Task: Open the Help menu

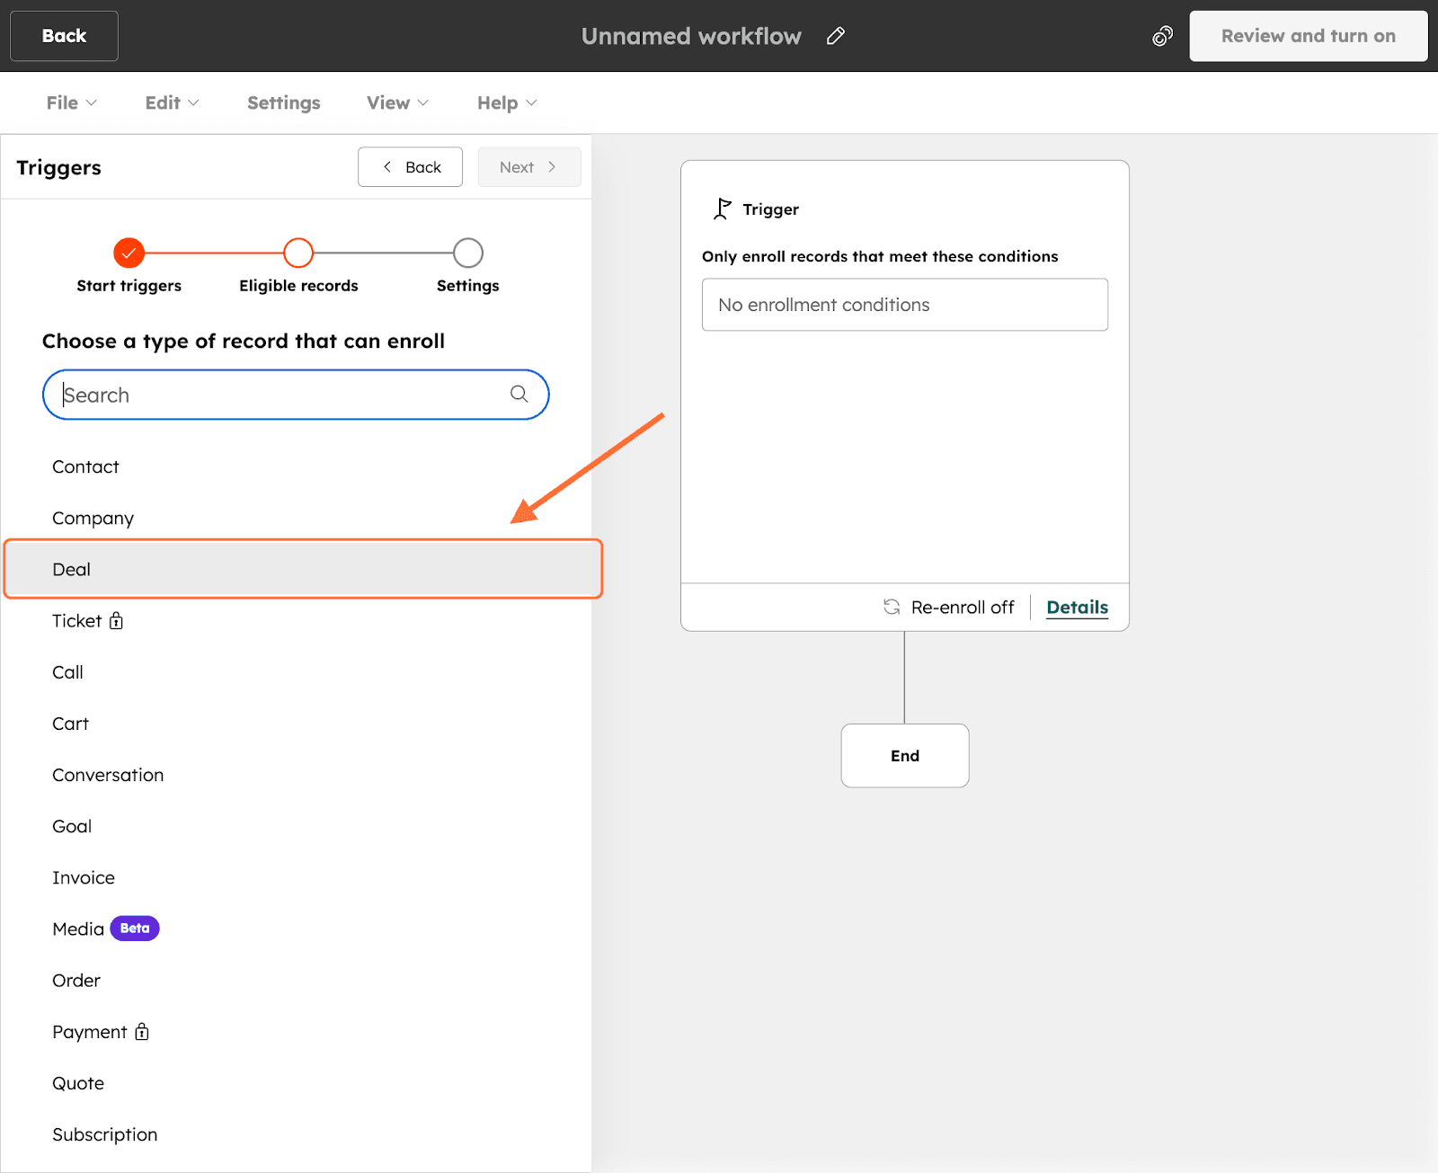Action: 506,102
